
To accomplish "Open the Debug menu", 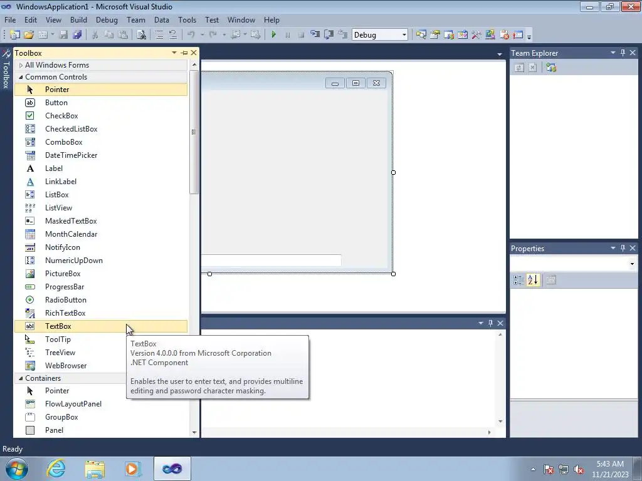I will (107, 19).
